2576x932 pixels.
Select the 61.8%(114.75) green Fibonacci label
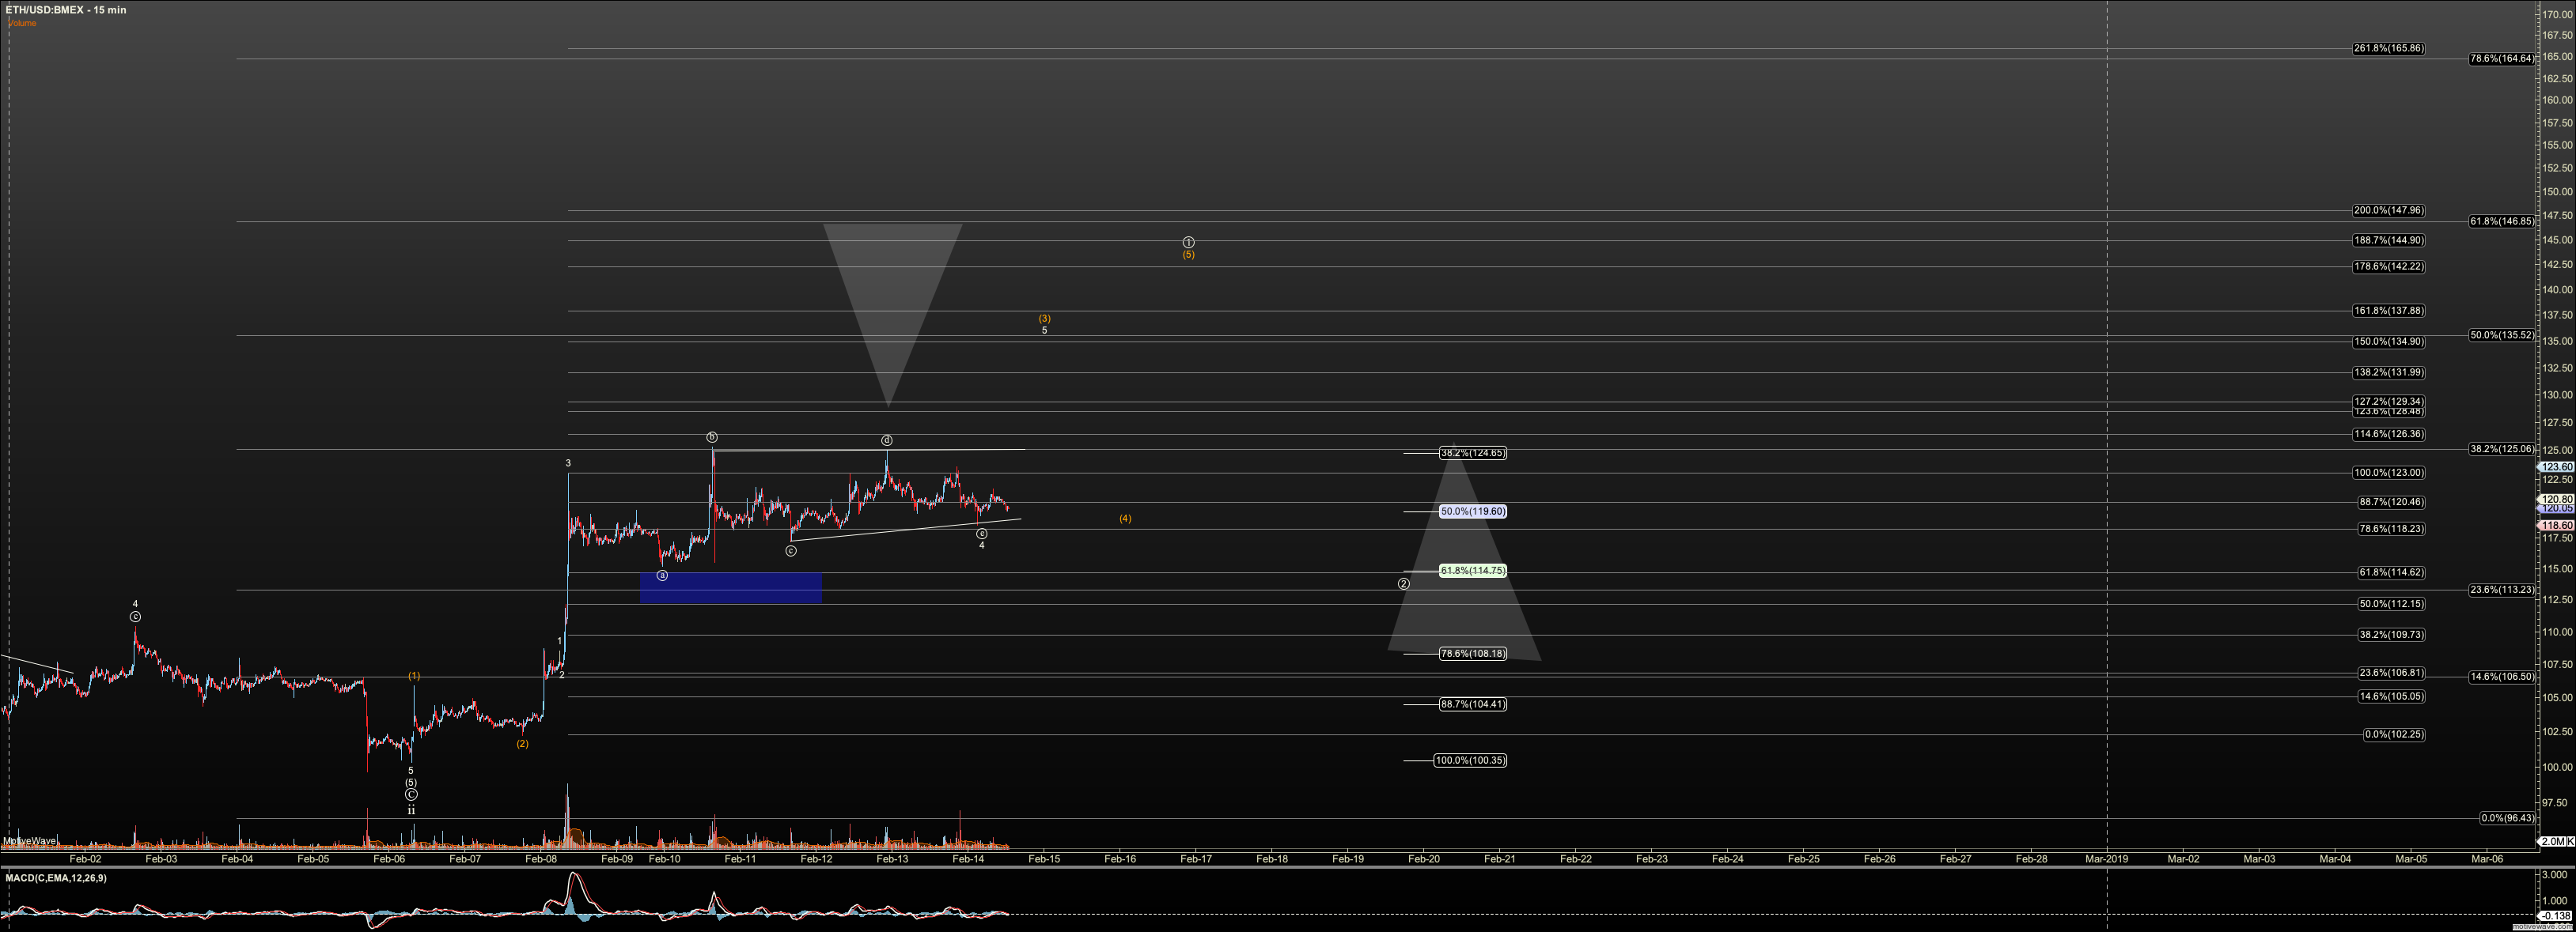pos(1472,571)
